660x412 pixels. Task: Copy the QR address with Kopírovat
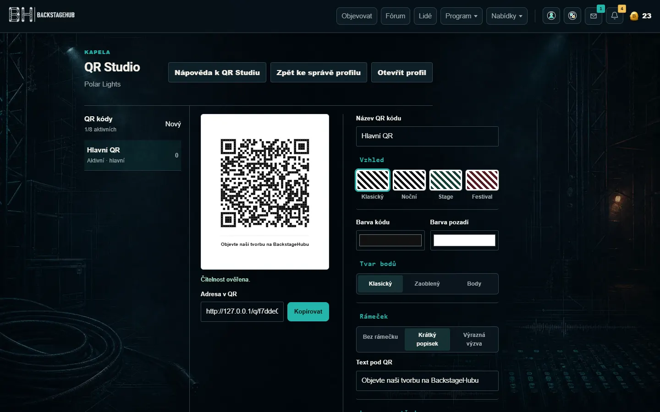(x=308, y=312)
